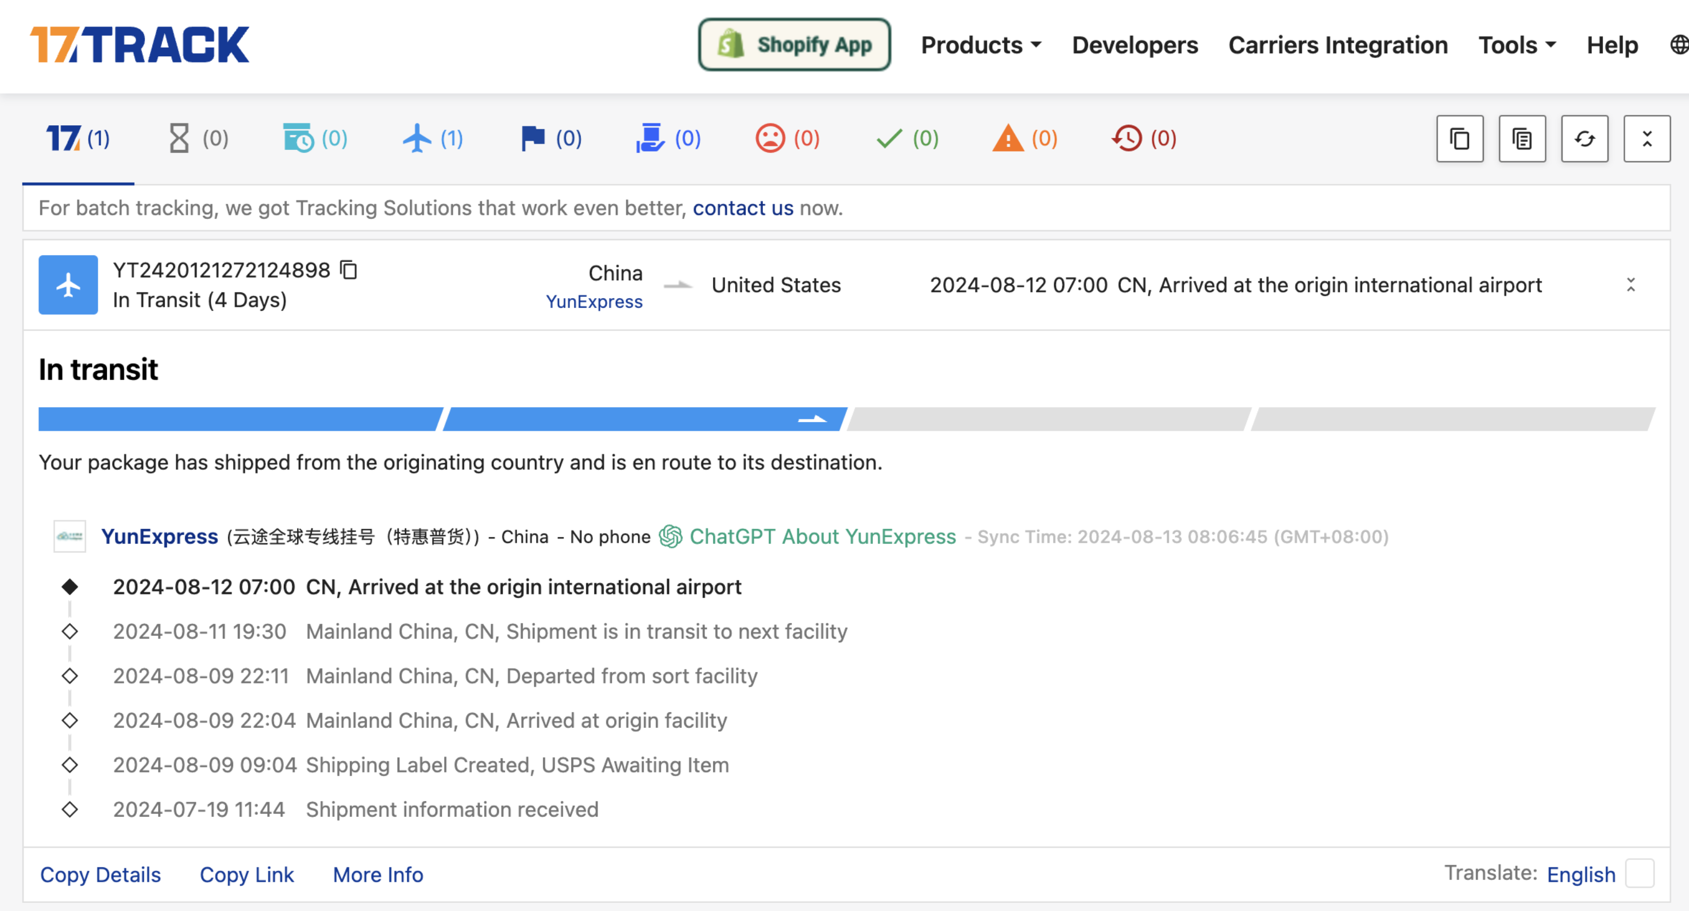
Task: Click the diamond marker for 2024-08-09 09:04 event
Action: click(x=70, y=765)
